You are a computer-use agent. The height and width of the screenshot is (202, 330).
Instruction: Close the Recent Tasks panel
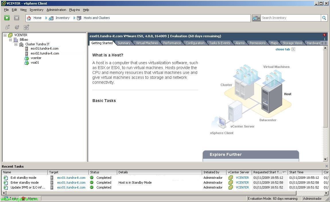tap(327, 166)
